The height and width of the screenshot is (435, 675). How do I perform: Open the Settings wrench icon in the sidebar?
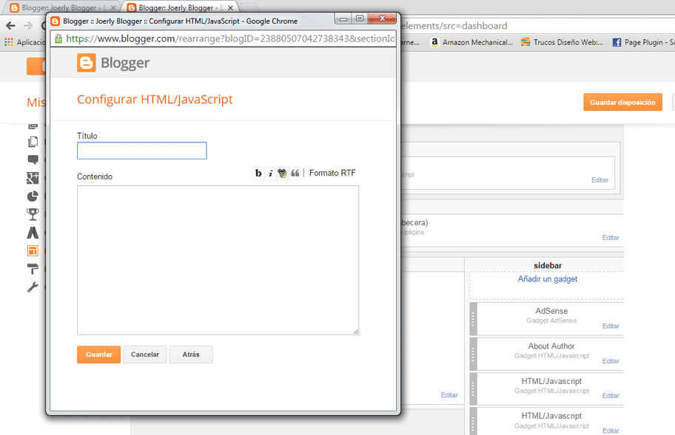(33, 287)
